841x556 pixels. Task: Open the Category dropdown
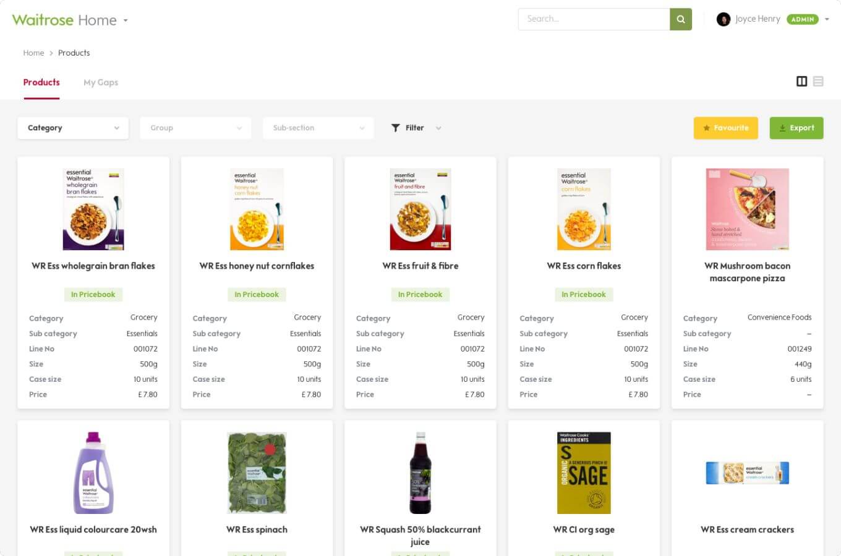coord(73,128)
